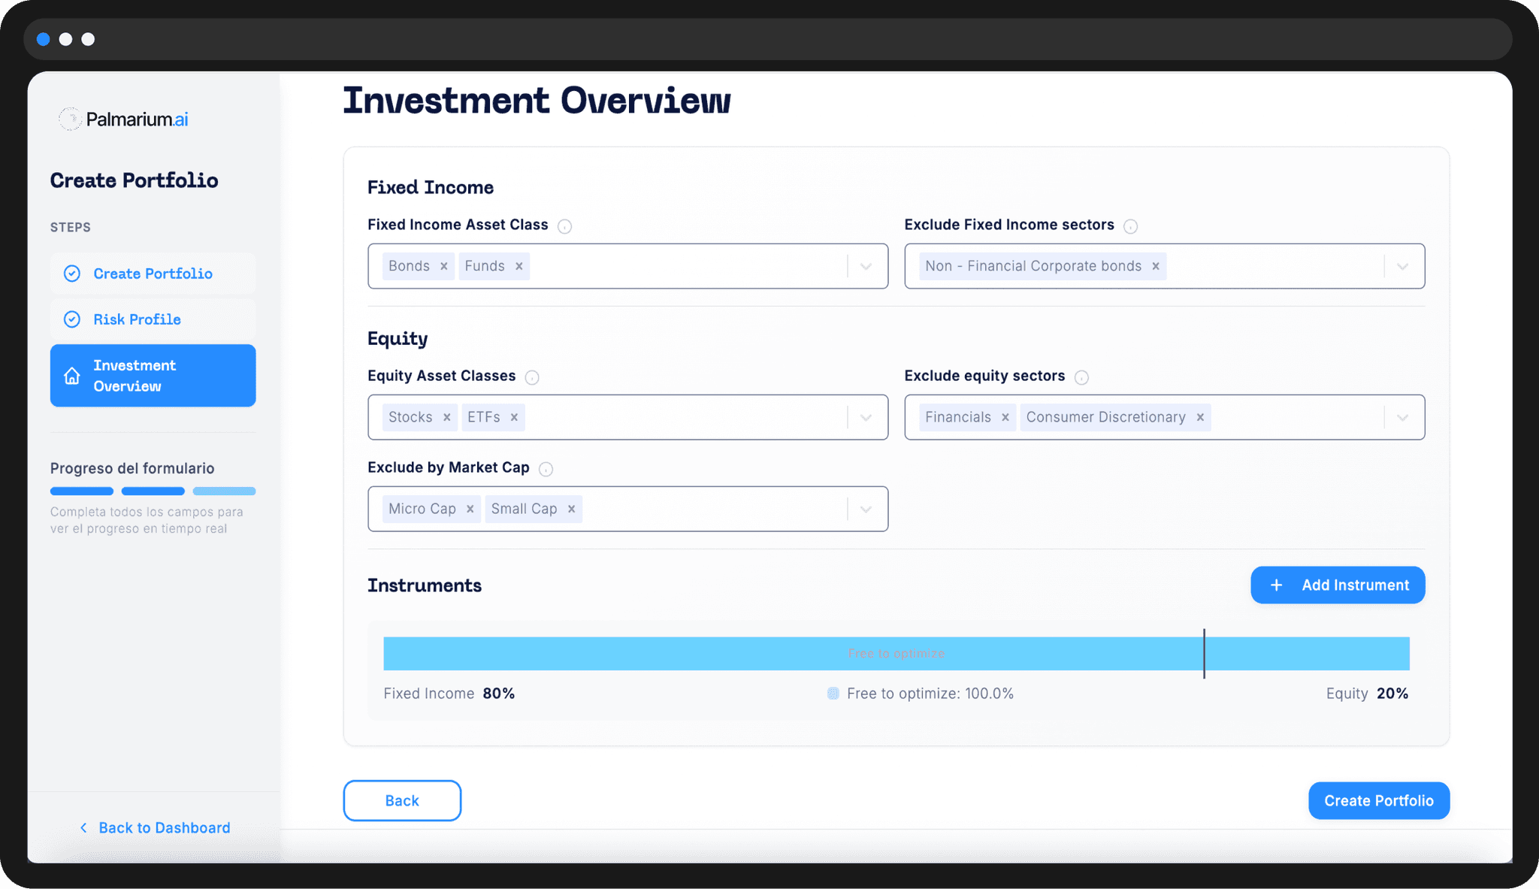Click the Add Instrument button
1539x889 pixels.
[1338, 585]
